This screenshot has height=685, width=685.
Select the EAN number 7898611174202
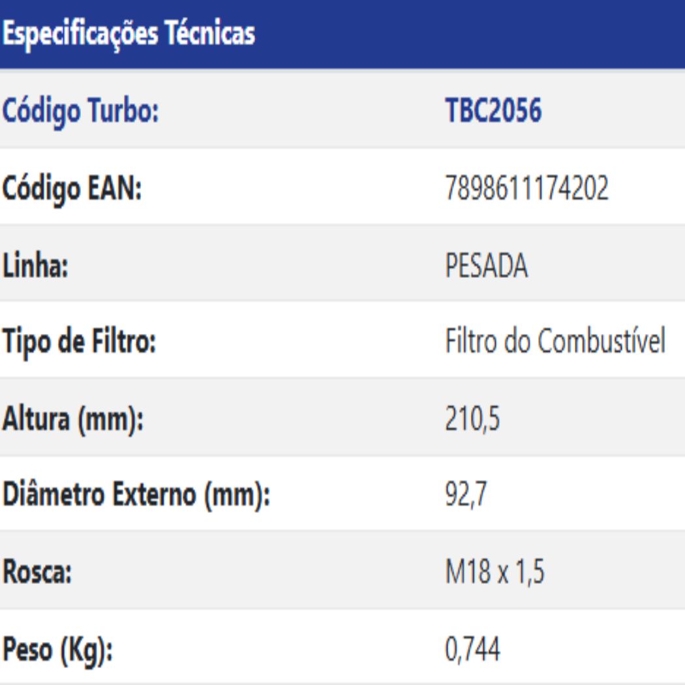click(526, 190)
